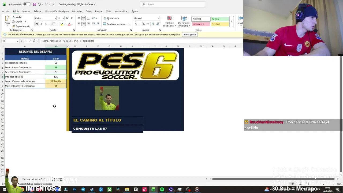
Task: Open the Revisar ribbon tab
Action: point(99,11)
